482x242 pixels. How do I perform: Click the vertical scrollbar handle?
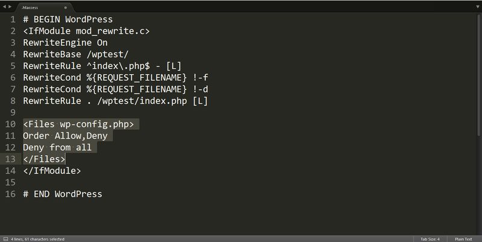click(478, 75)
